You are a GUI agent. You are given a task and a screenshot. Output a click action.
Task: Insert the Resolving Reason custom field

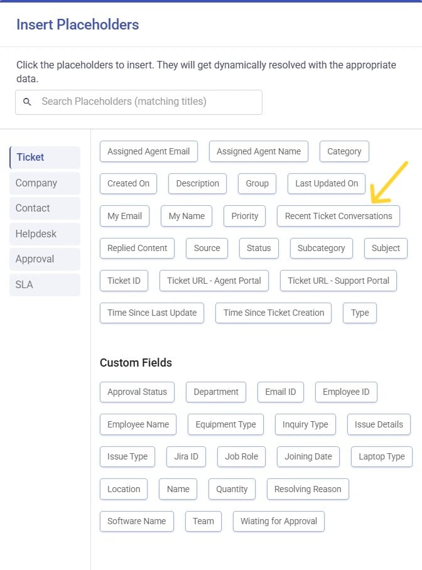[x=308, y=489]
